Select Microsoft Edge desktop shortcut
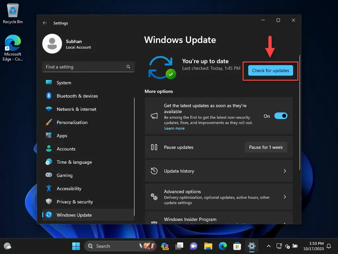This screenshot has width=338, height=254. (13, 48)
